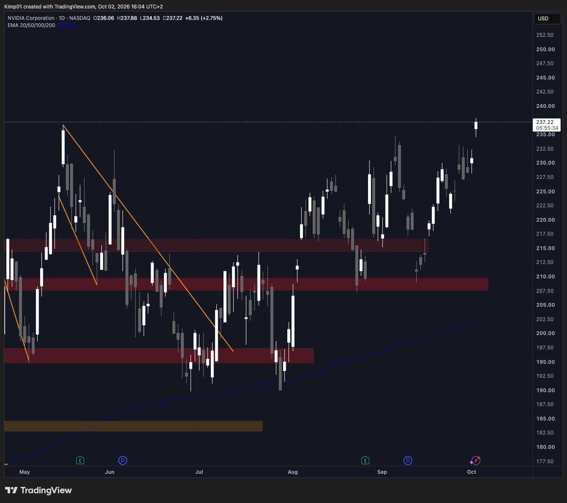Click the 177.50 price axis label
567x503 pixels.
(545, 461)
